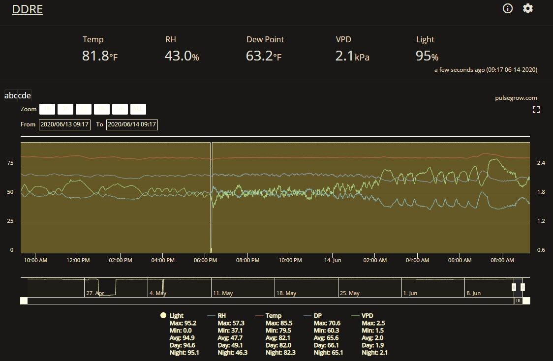Expand chart with the fullscreen icon
This screenshot has width=553, height=361.
tap(536, 110)
